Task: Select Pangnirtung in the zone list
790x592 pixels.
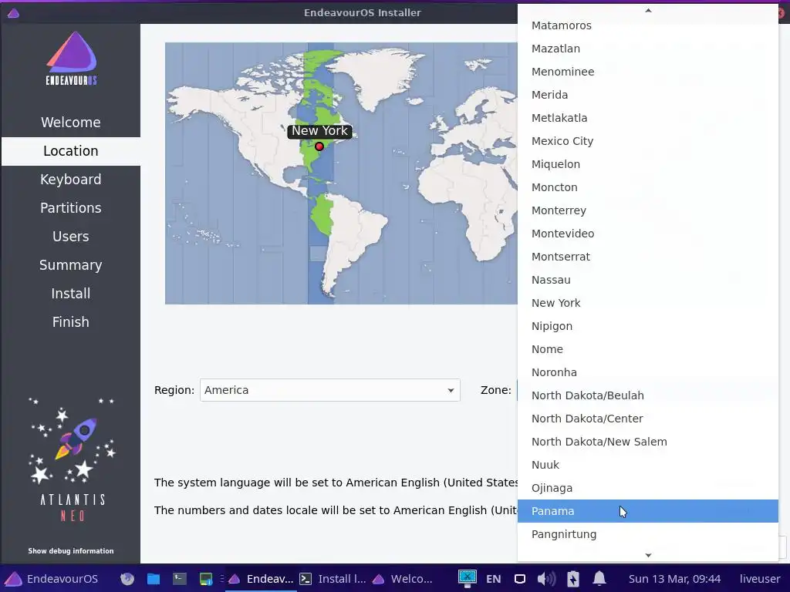Action: (x=647, y=534)
